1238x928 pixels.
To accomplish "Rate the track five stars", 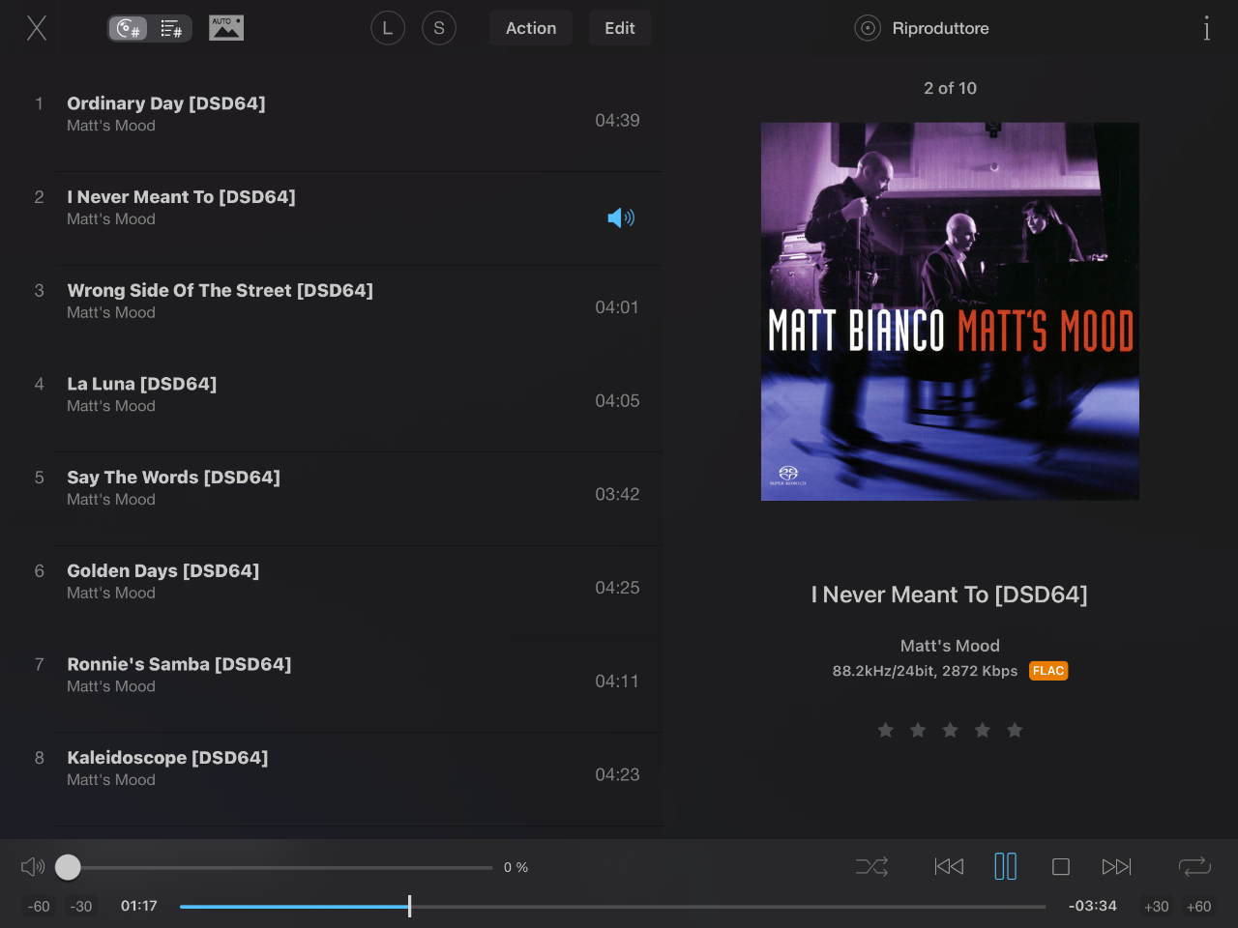I will pyautogui.click(x=1015, y=730).
